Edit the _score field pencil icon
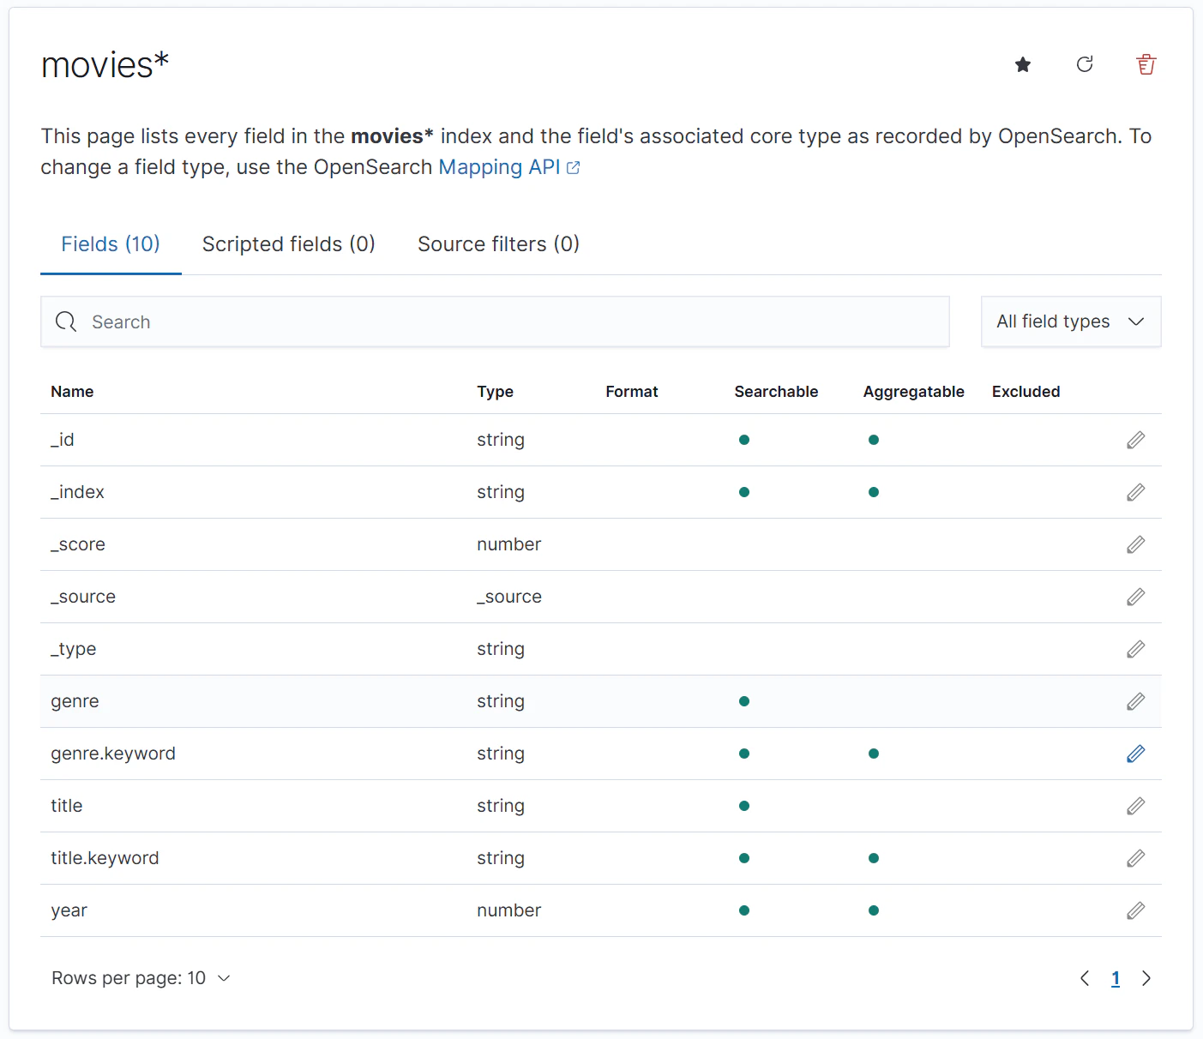 [x=1136, y=544]
